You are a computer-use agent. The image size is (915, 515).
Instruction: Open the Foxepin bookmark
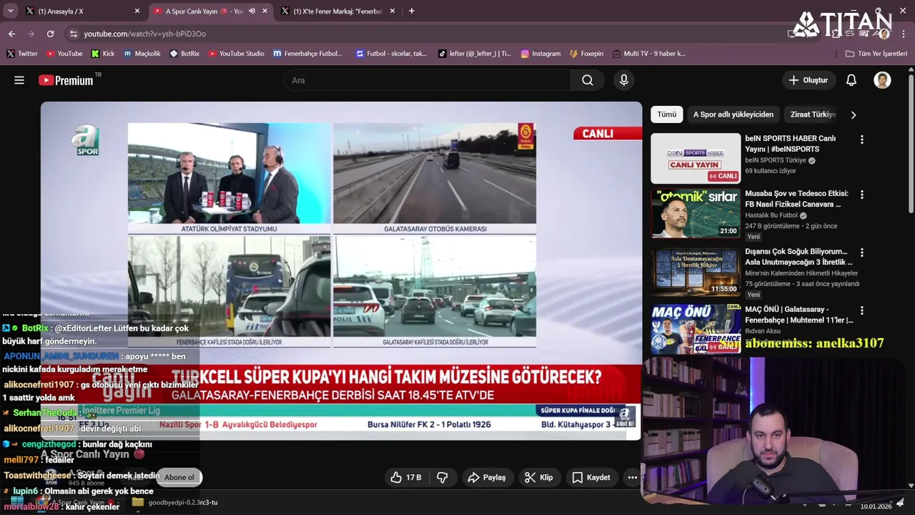pyautogui.click(x=586, y=54)
